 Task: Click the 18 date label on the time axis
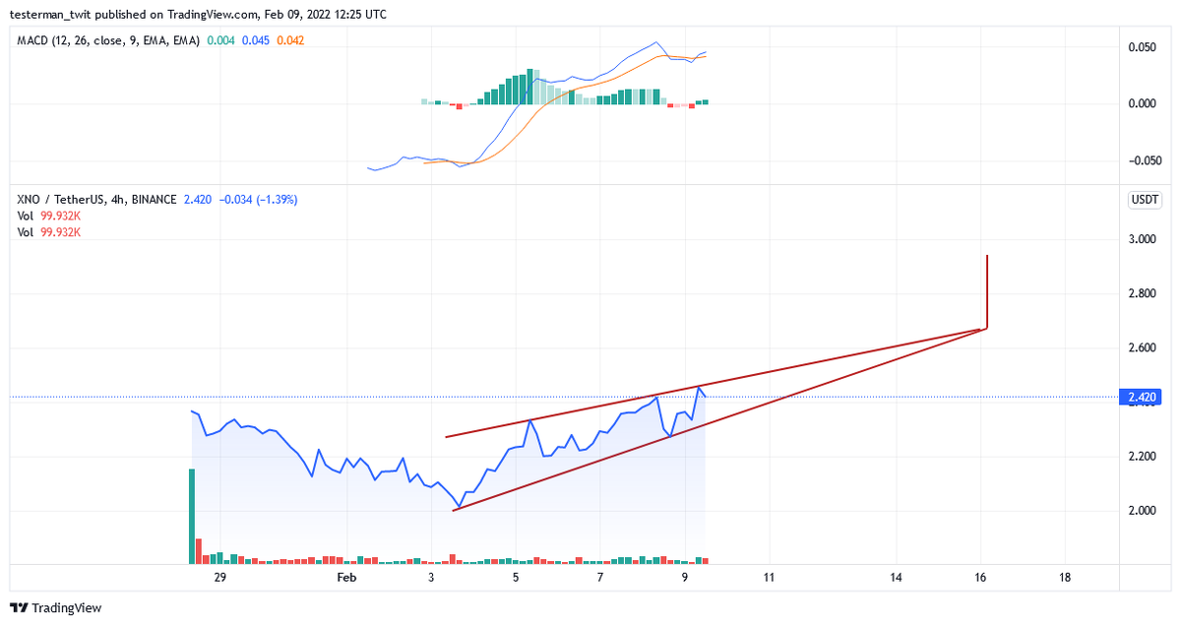click(x=1065, y=577)
